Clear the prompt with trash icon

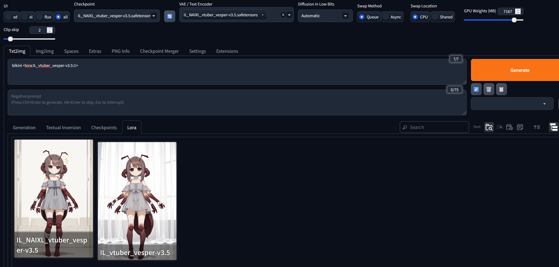click(x=489, y=89)
